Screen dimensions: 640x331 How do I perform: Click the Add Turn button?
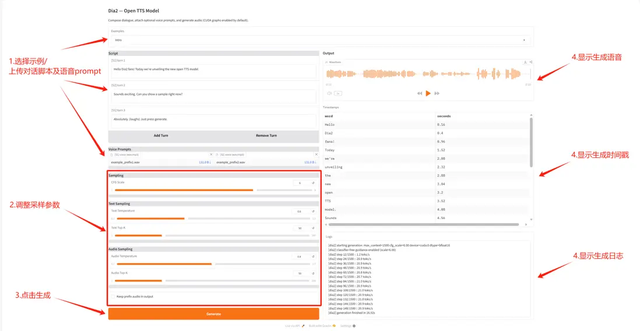pos(161,136)
